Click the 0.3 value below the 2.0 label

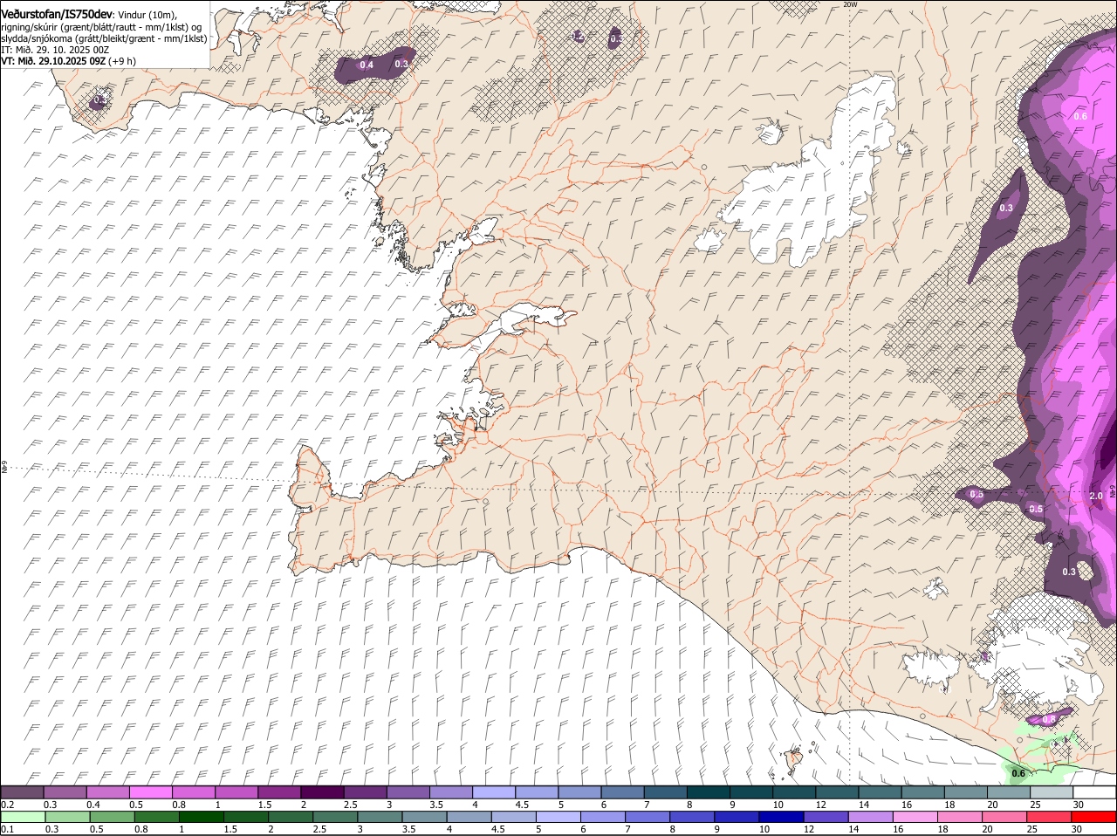click(1070, 572)
